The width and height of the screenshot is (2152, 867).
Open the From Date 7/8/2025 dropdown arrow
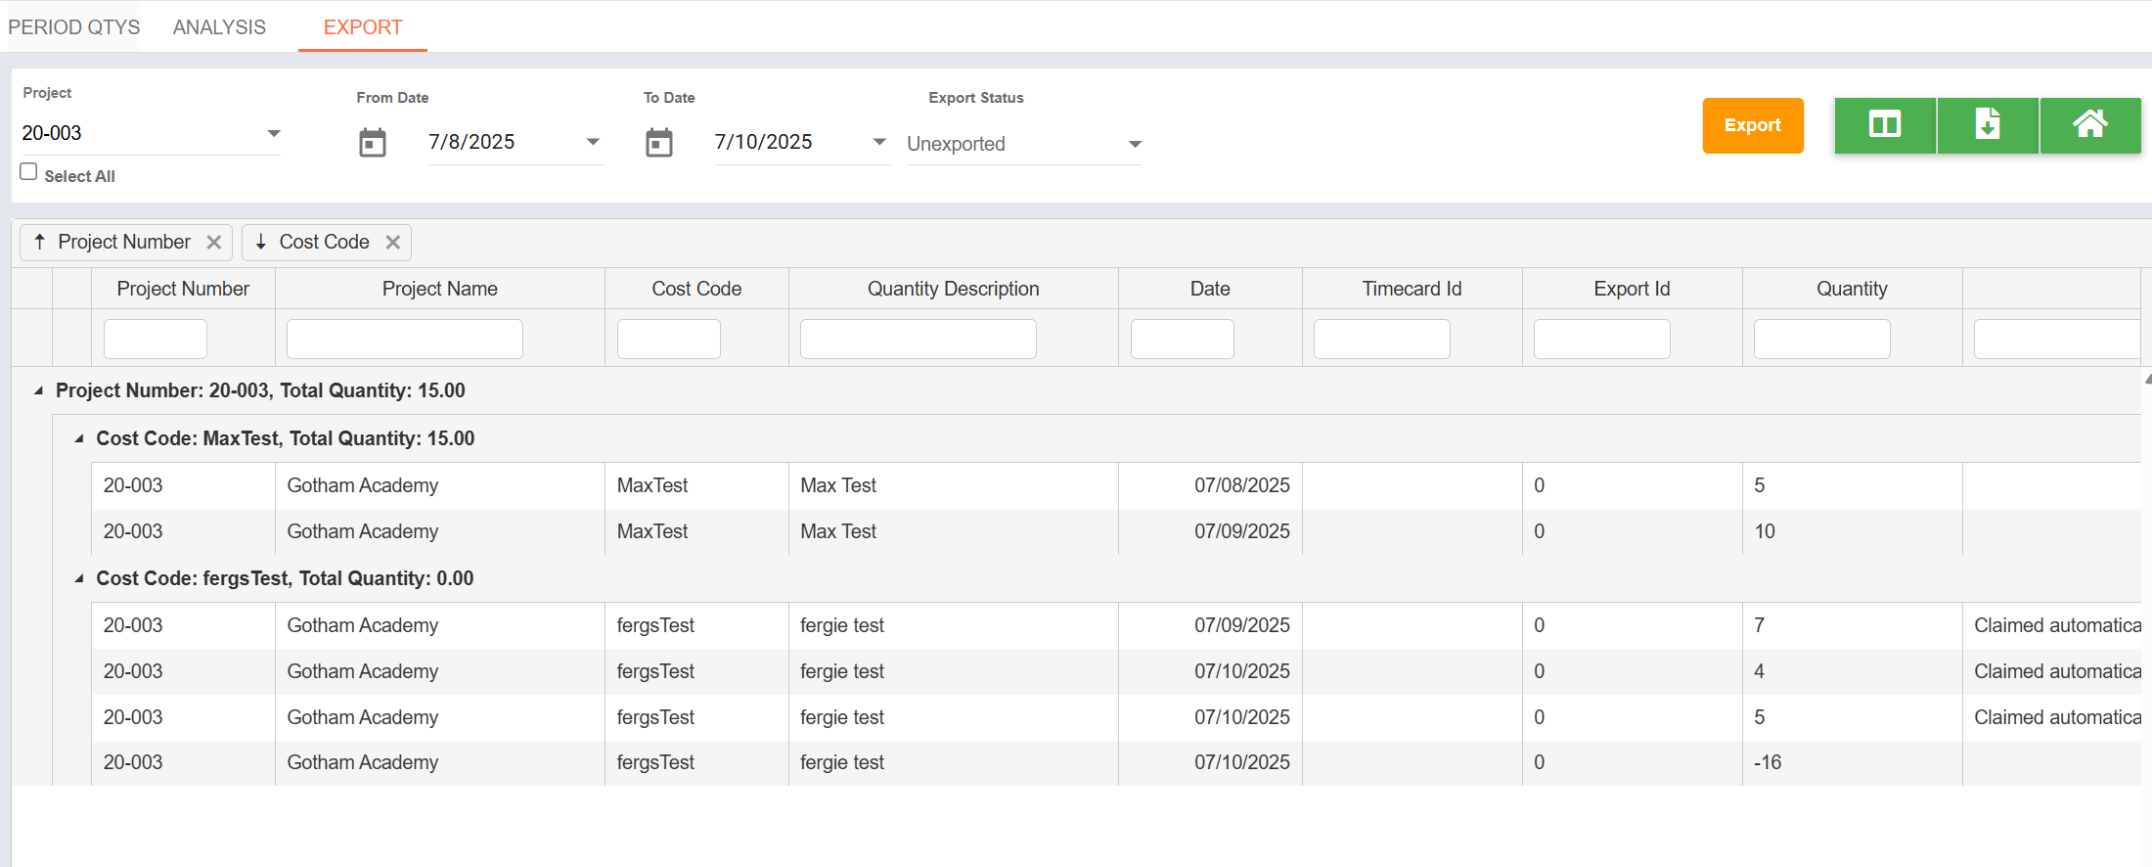point(593,142)
